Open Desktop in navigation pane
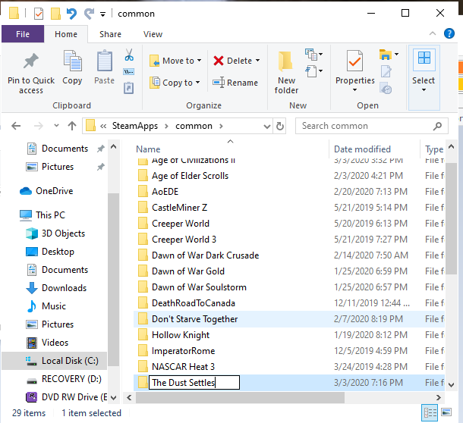Screen dimensions: 463x423 50,252
